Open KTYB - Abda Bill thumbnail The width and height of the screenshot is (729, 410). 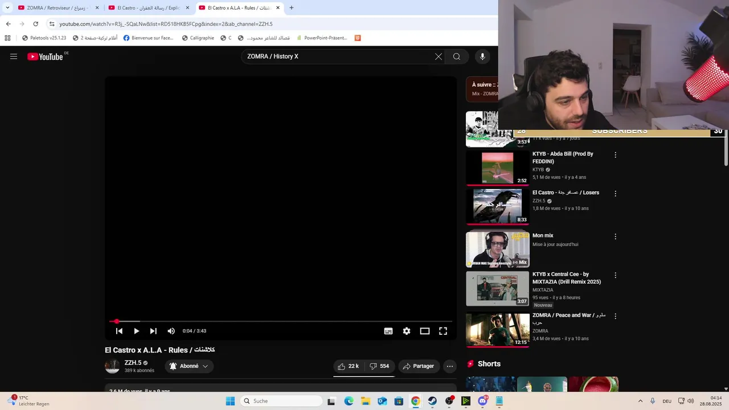497,168
